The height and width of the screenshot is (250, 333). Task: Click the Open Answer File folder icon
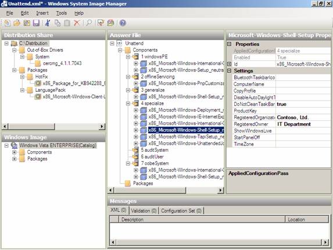tap(17, 23)
